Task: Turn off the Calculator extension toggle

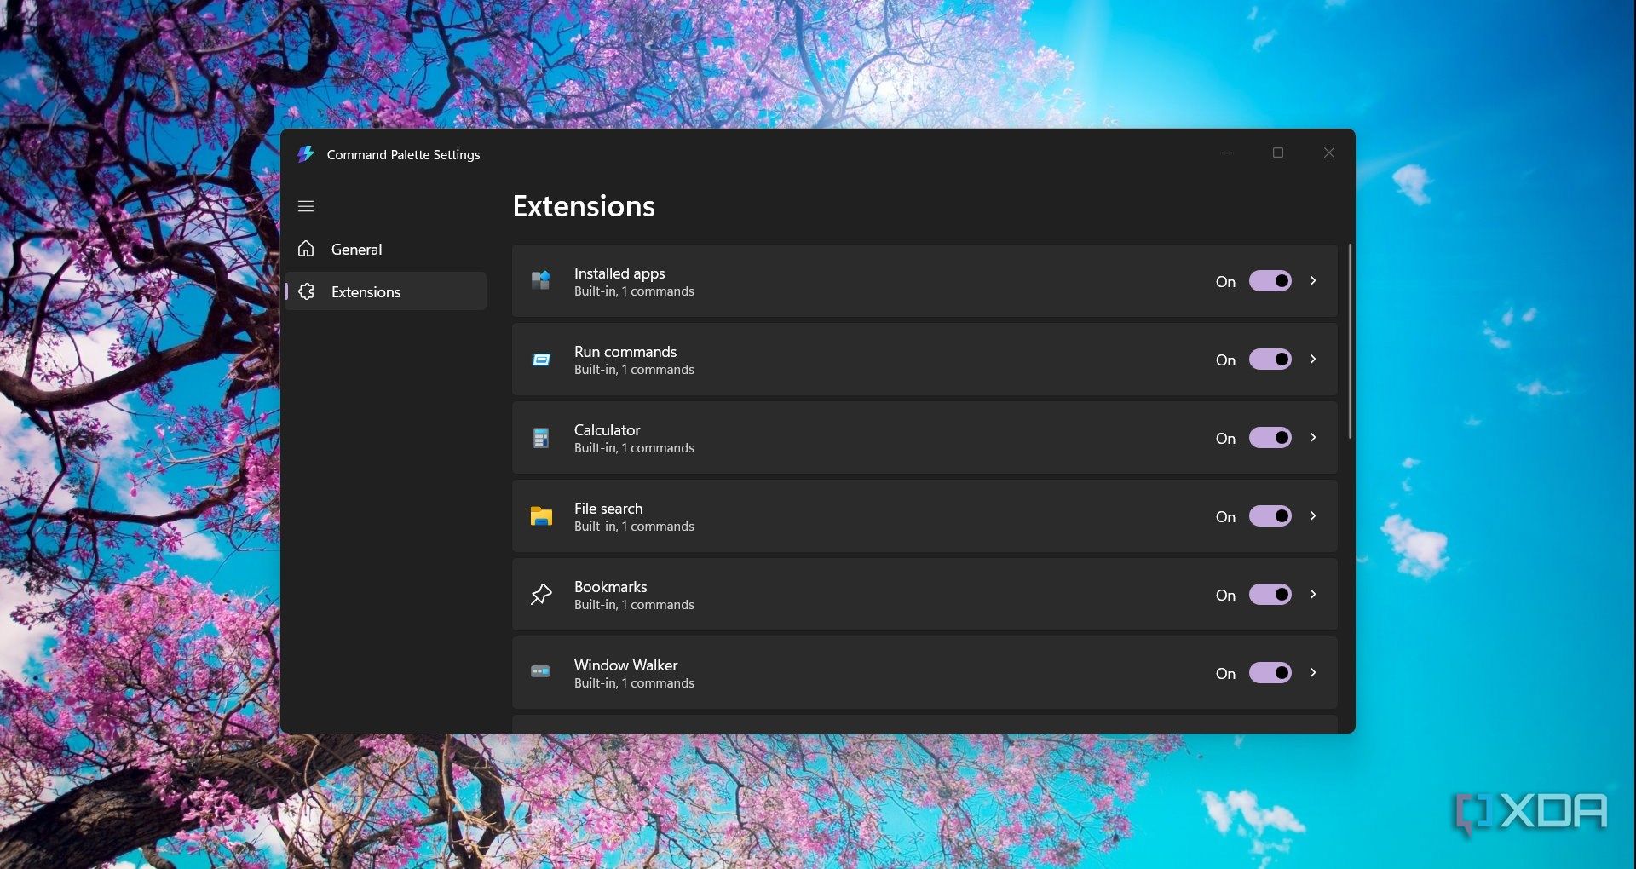Action: coord(1270,438)
